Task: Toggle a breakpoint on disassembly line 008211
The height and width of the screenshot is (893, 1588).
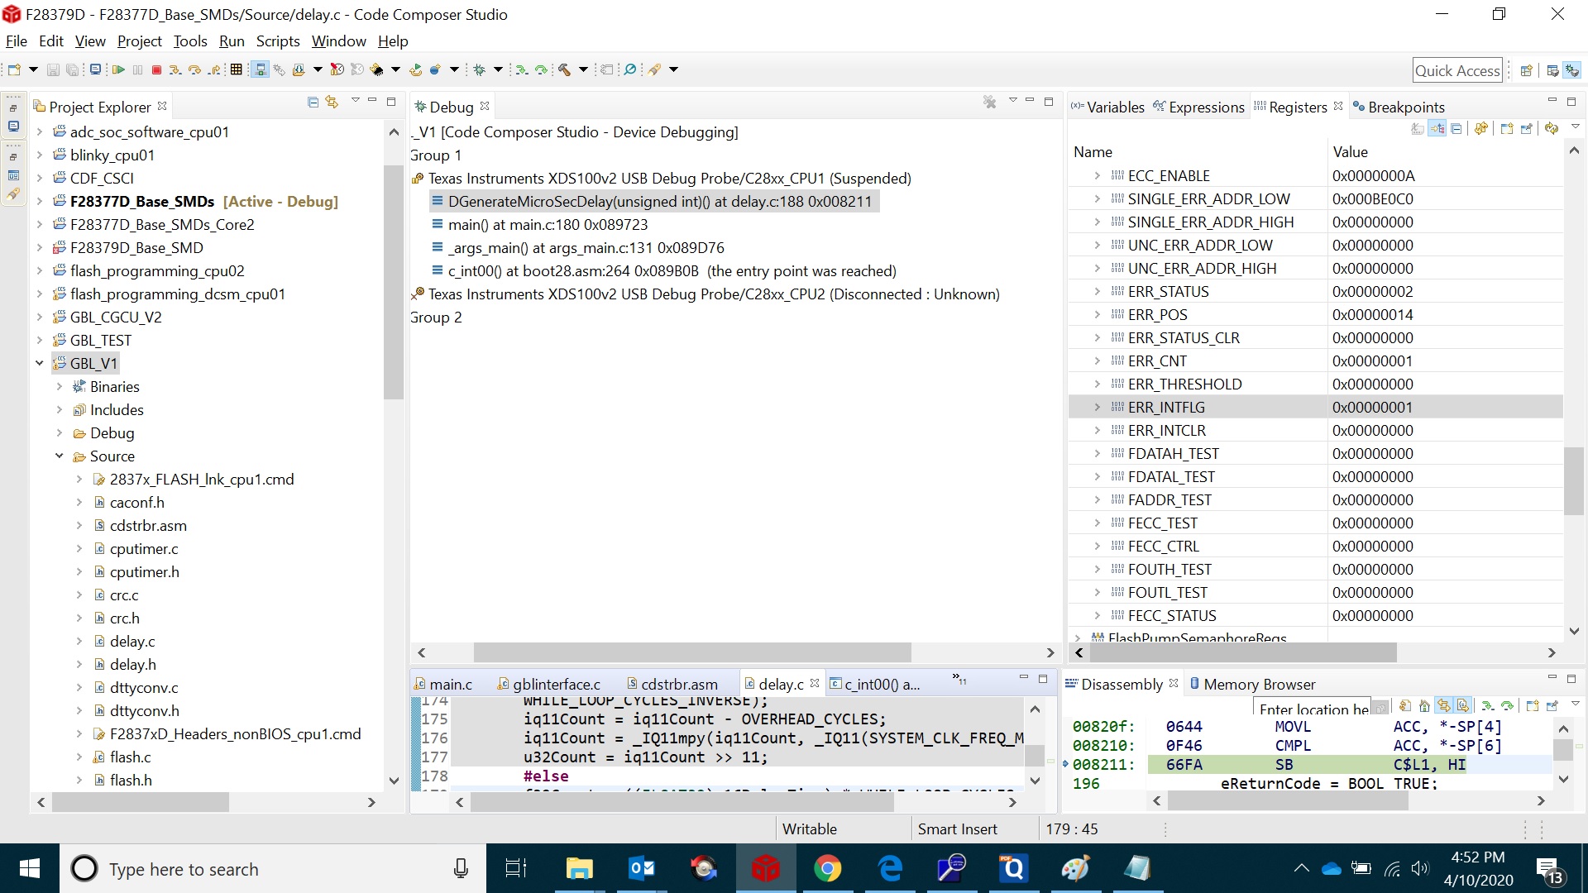Action: (x=1068, y=765)
